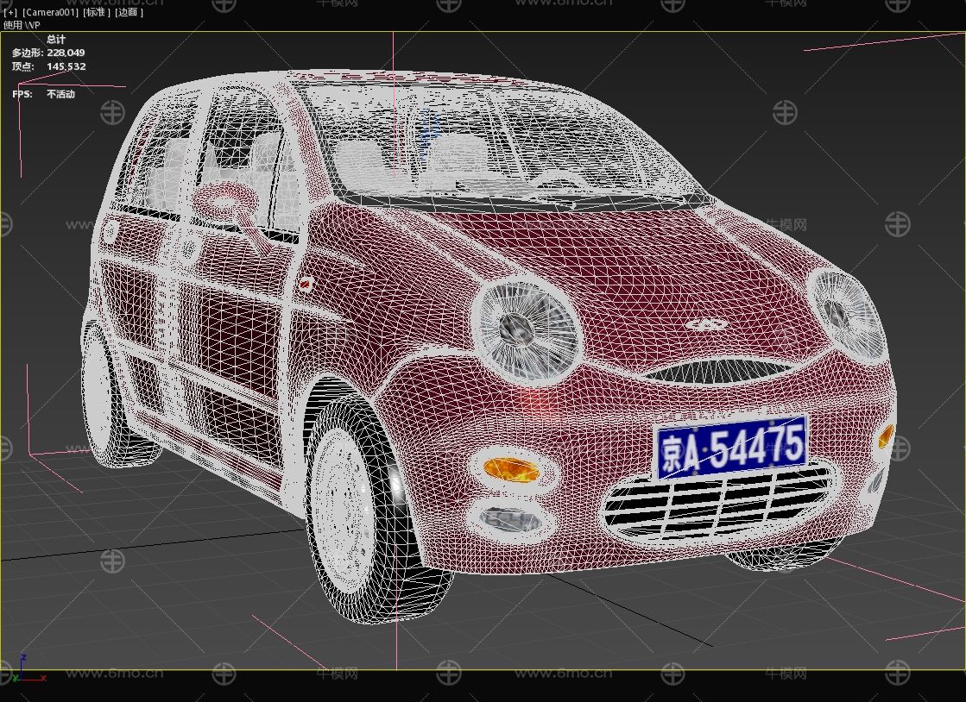Viewport: 966px width, 702px height.
Task: Open the 标准 shading quality menu
Action: pos(97,12)
